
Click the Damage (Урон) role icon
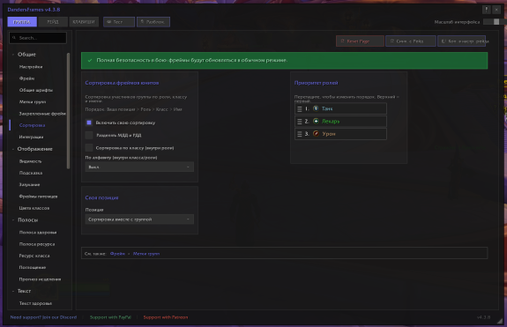316,133
